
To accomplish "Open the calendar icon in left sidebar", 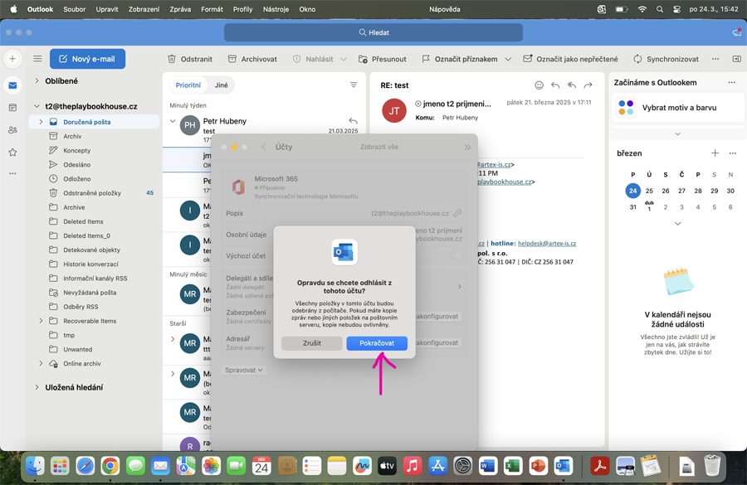I will click(12, 108).
